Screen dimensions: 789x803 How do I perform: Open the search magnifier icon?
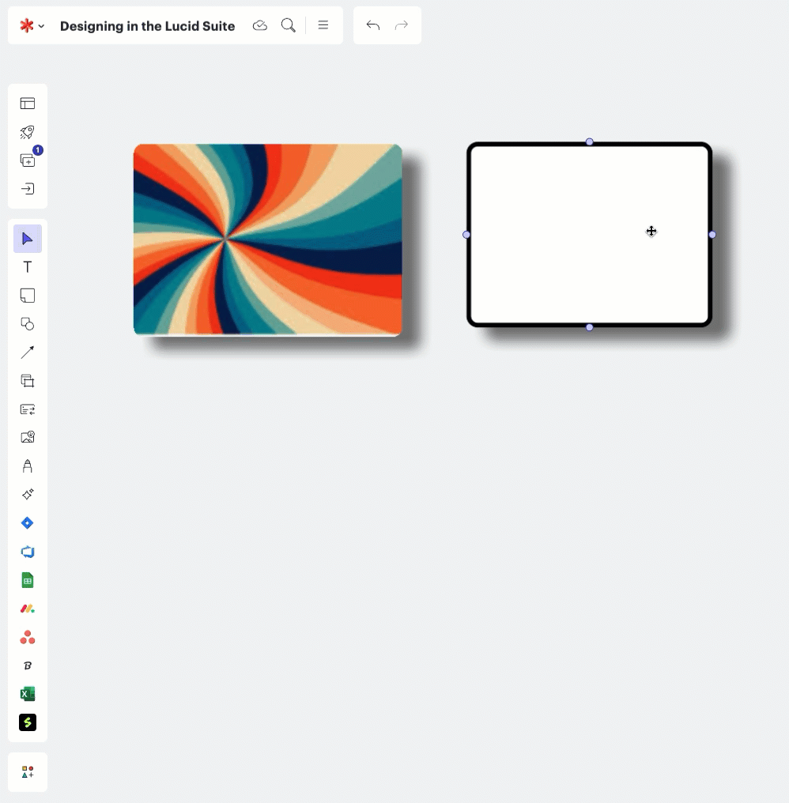(x=289, y=25)
